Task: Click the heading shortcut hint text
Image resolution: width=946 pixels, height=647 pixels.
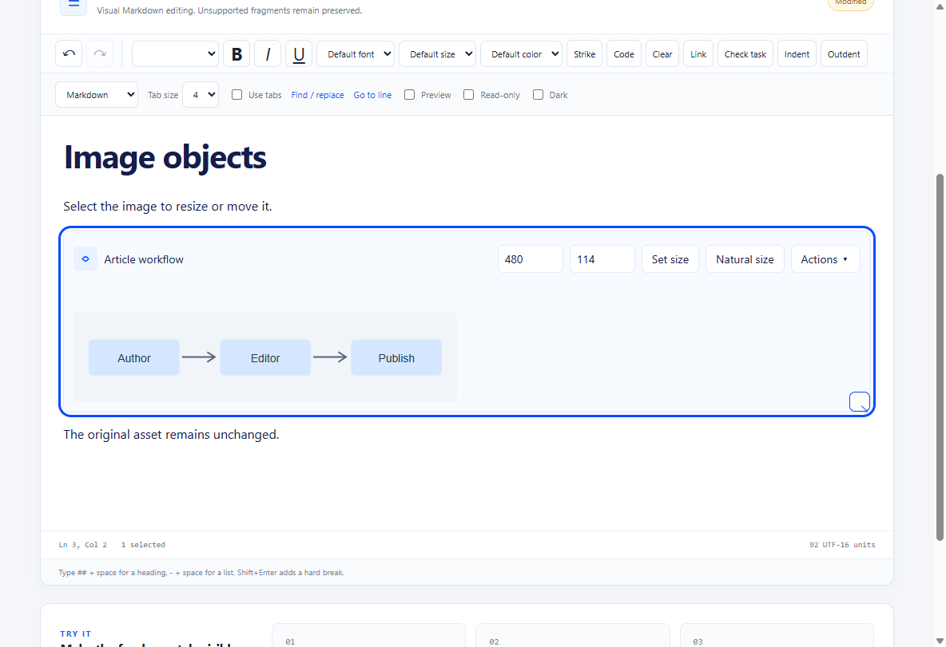Action: [x=201, y=572]
